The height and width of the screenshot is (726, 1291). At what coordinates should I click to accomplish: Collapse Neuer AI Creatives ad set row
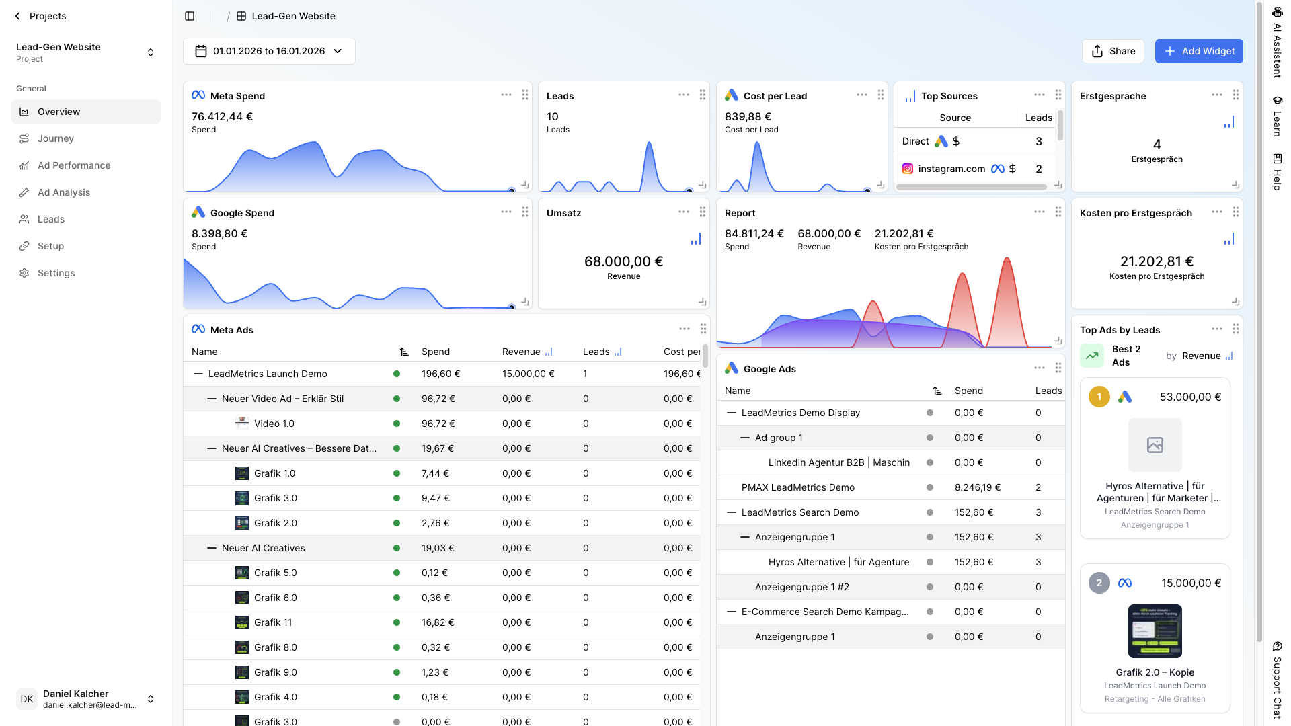[x=212, y=548]
